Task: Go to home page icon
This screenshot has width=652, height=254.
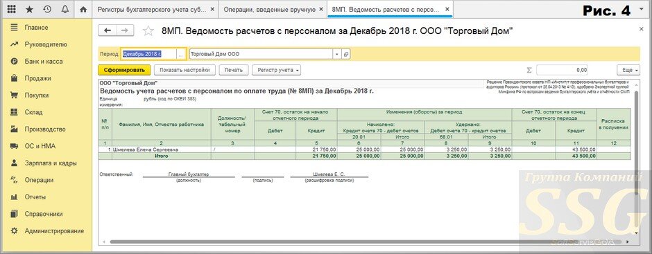Action: 83,9
